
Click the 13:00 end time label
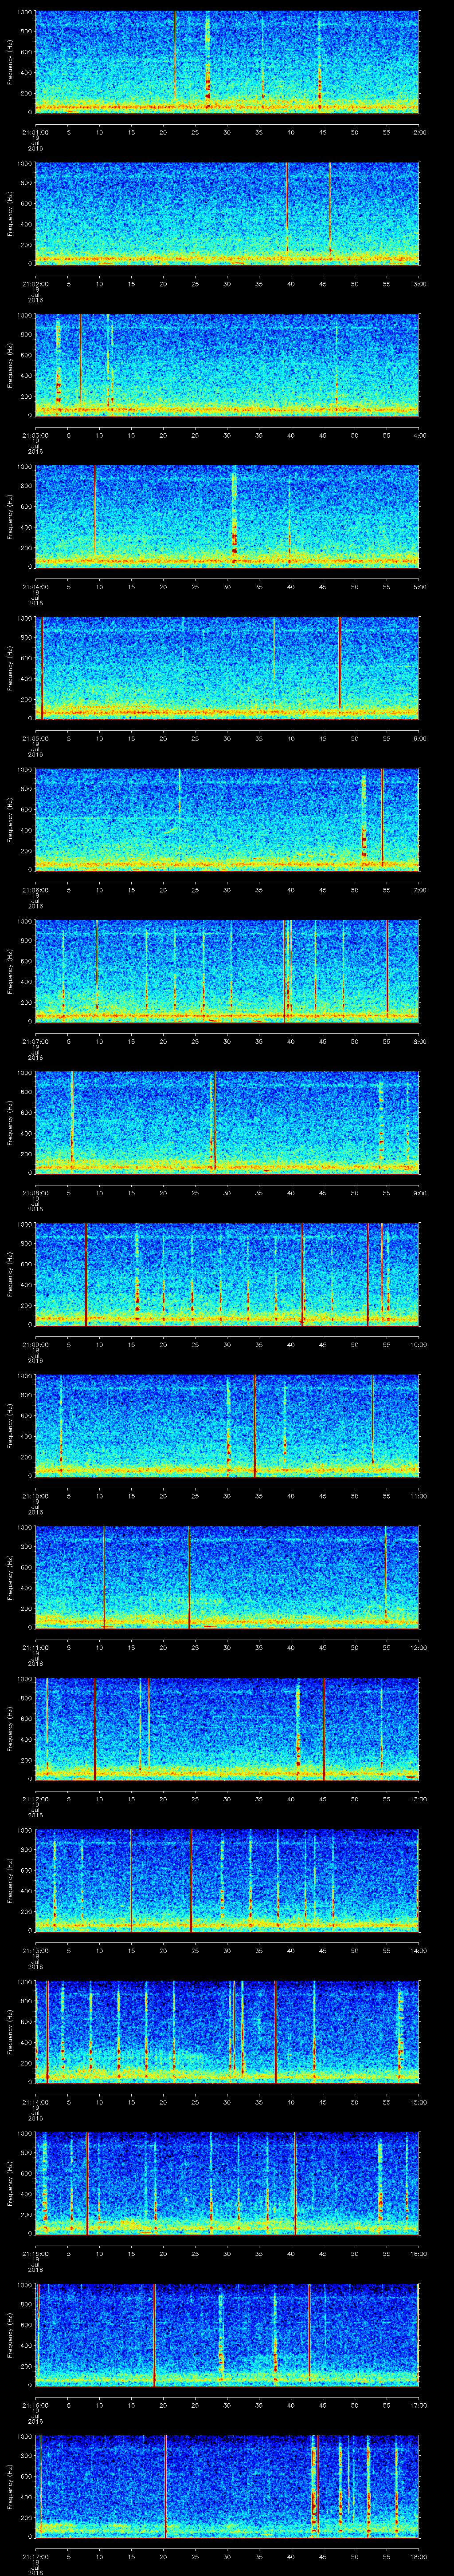(x=418, y=1798)
